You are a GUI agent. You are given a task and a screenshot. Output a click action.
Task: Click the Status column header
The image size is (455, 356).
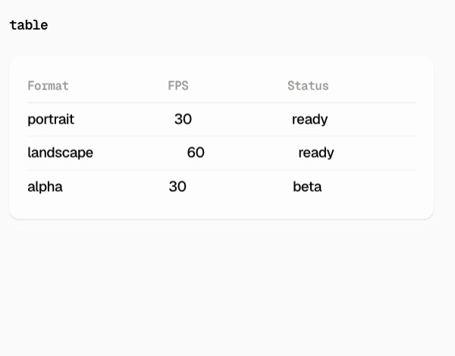click(308, 86)
